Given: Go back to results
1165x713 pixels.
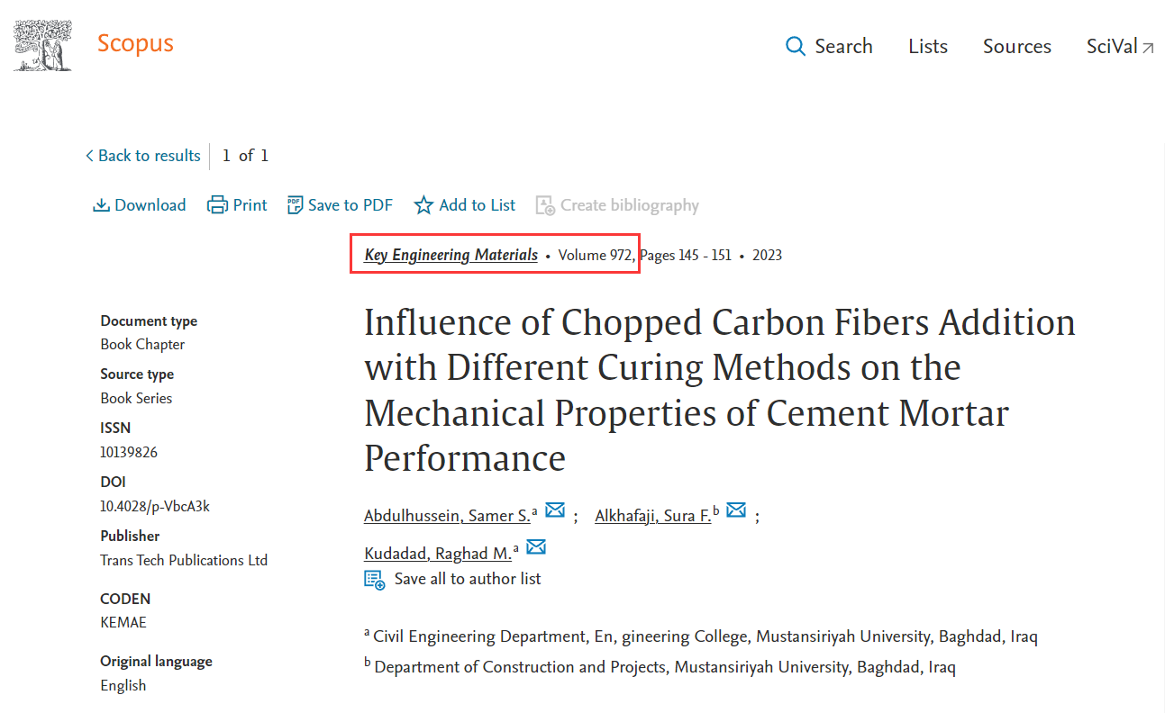Looking at the screenshot, I should (x=142, y=156).
